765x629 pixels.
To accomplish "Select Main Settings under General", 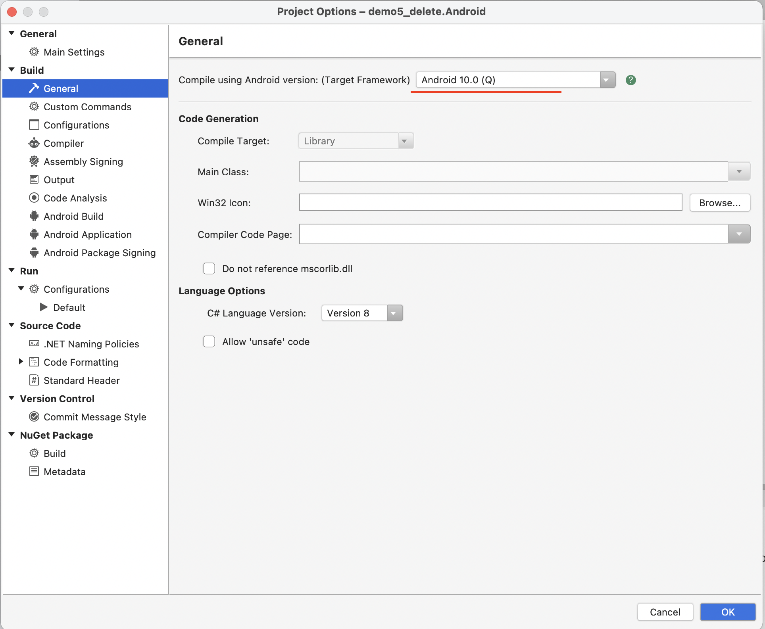I will click(74, 52).
